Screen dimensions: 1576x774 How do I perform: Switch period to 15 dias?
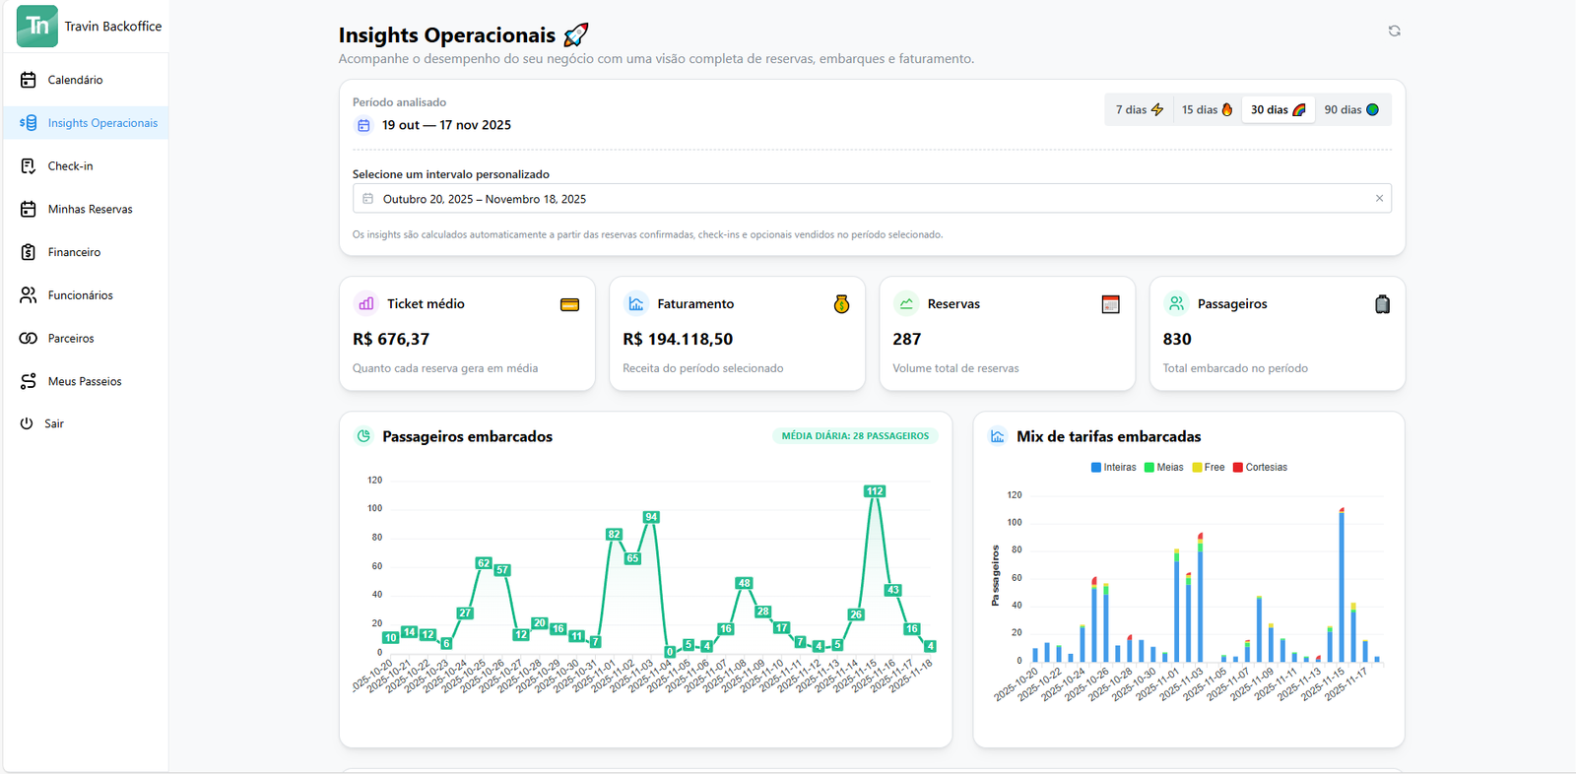[x=1207, y=110]
